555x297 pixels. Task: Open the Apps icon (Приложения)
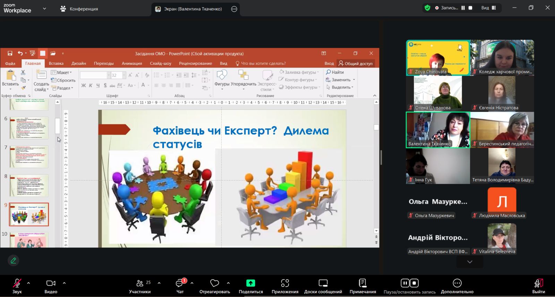click(x=285, y=283)
